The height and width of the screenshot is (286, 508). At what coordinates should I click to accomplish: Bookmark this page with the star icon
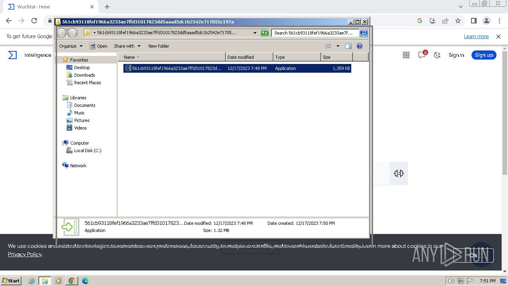tap(458, 21)
